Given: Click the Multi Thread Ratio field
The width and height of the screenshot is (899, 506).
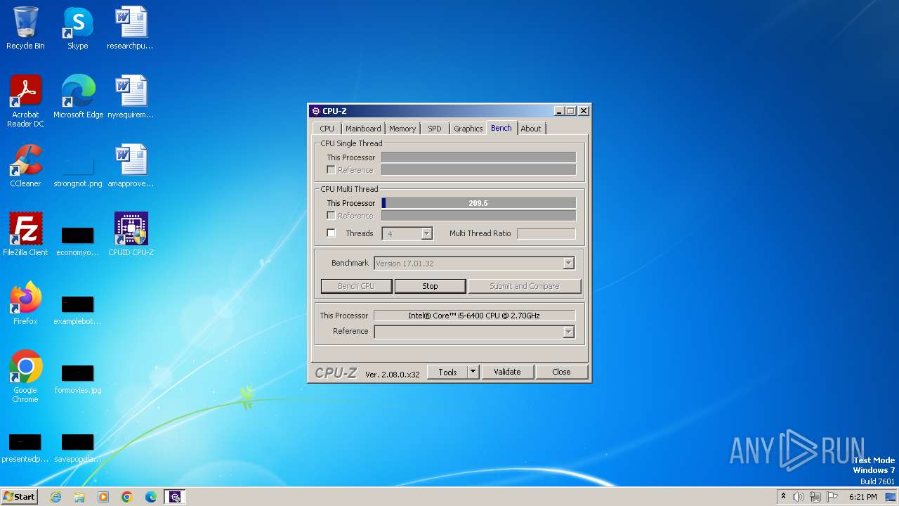Looking at the screenshot, I should tap(546, 233).
